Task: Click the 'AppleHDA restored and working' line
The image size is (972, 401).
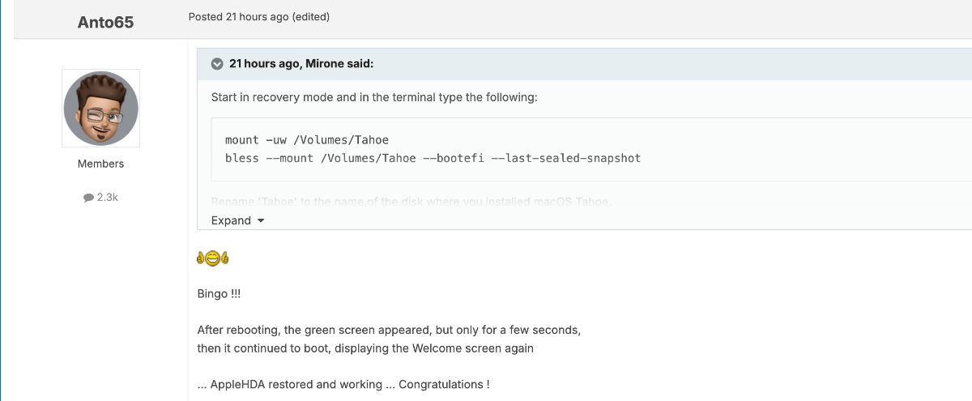Action: tap(343, 384)
